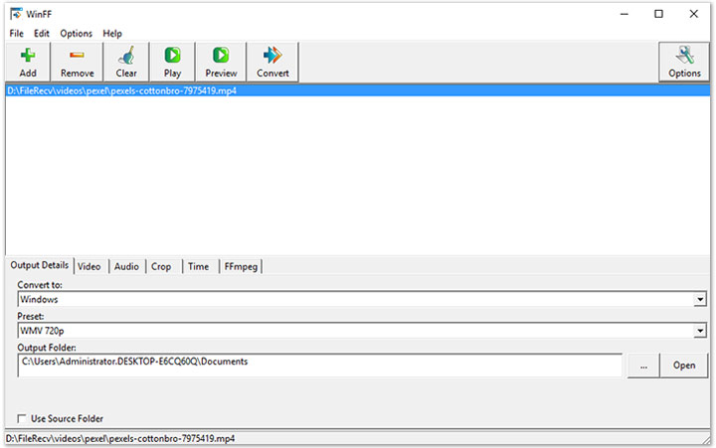Click inside the Output Folder path field
This screenshot has height=448, width=716.
[x=320, y=366]
